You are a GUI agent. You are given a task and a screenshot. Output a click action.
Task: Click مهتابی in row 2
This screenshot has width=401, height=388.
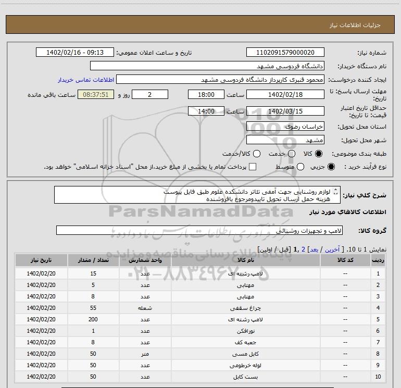[x=245, y=285]
